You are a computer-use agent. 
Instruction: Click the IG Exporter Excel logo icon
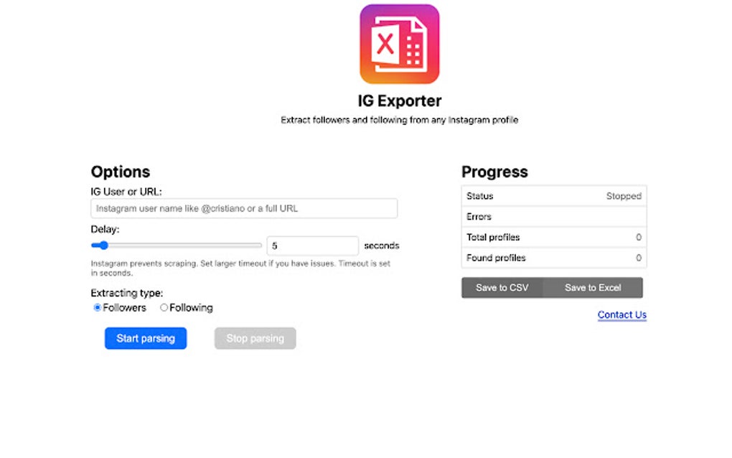coord(399,45)
